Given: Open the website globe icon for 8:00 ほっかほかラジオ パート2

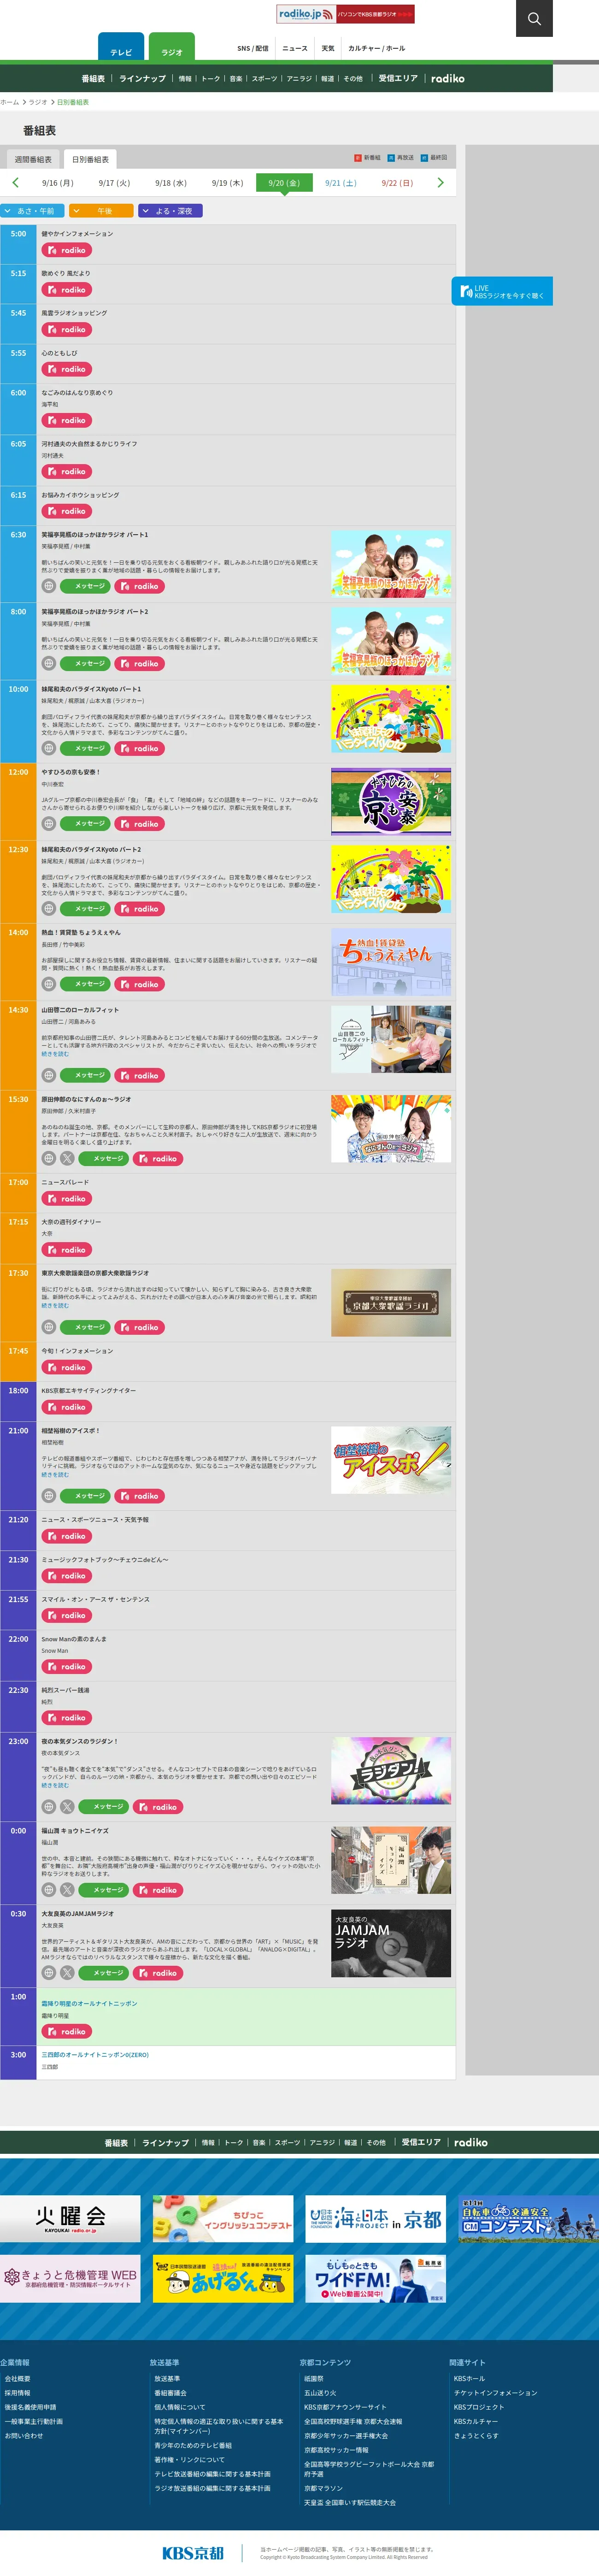Looking at the screenshot, I should 48,663.
